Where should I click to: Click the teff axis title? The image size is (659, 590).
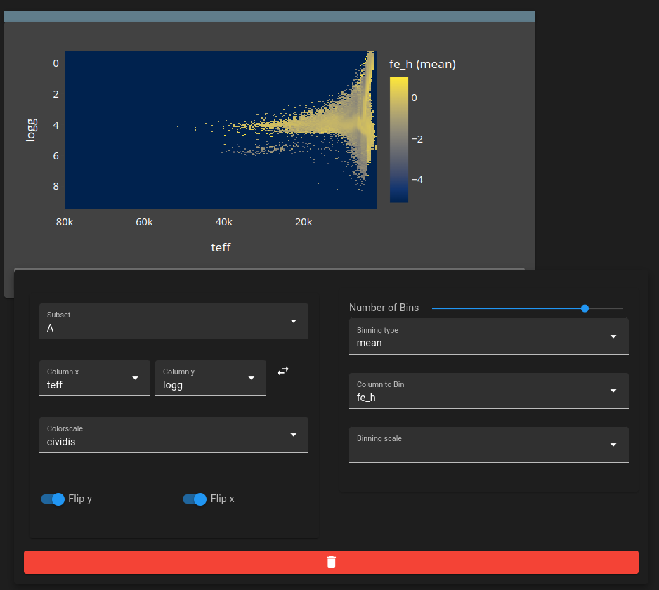(221, 247)
